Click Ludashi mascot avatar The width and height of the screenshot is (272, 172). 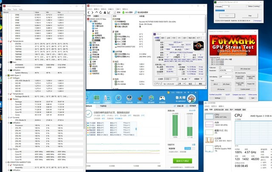pyautogui.click(x=191, y=99)
